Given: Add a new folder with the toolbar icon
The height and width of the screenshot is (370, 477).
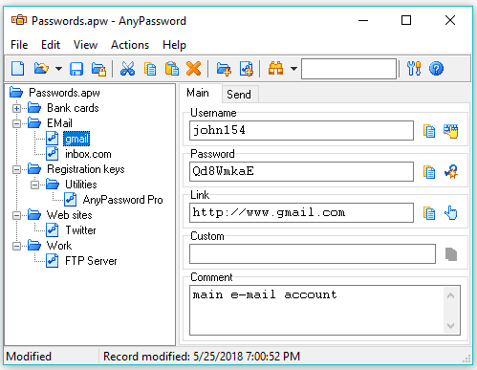Looking at the screenshot, I should click(x=224, y=69).
